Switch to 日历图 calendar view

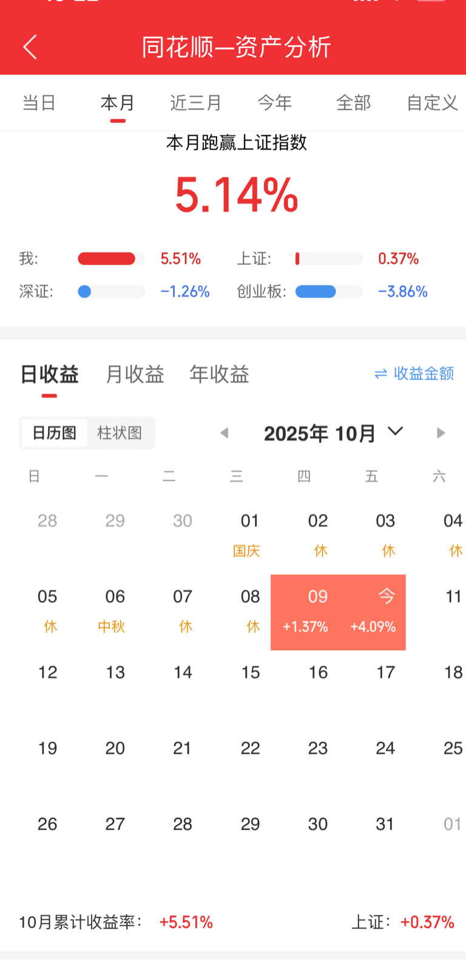pyautogui.click(x=54, y=433)
